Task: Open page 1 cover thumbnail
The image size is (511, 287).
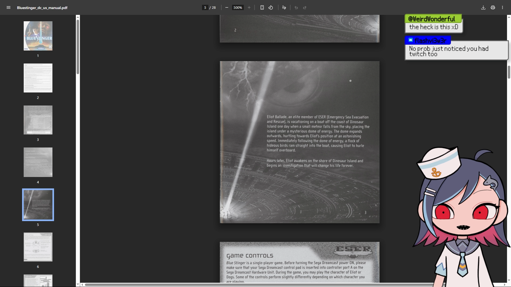Action: pos(38,36)
